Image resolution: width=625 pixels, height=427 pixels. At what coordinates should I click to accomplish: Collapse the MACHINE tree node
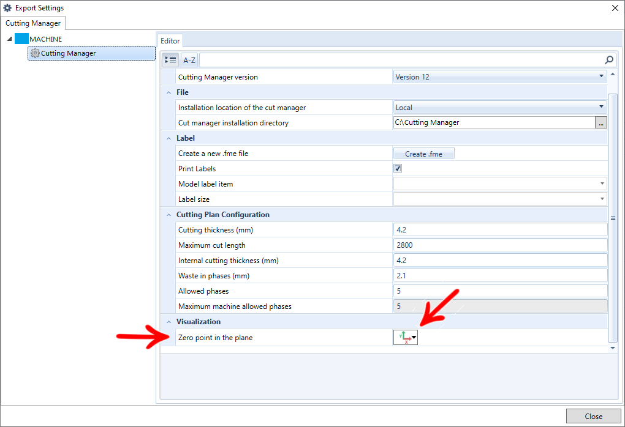point(10,39)
